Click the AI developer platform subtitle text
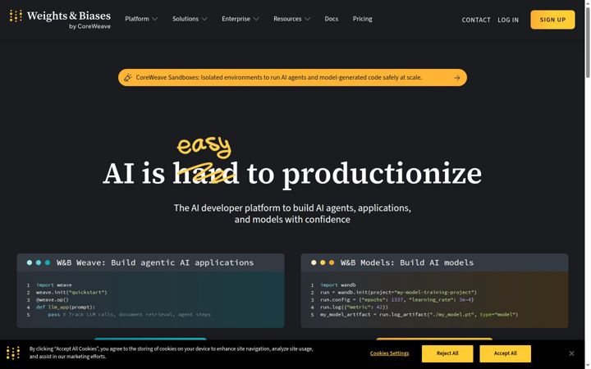The width and height of the screenshot is (591, 369). pos(292,213)
